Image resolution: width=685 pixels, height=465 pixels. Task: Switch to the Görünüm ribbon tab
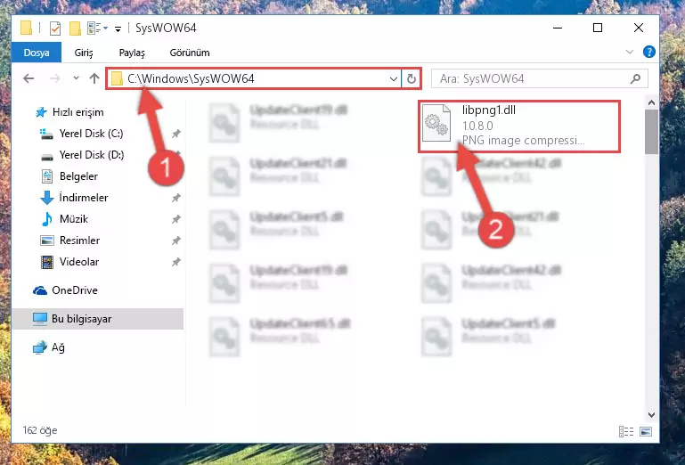pyautogui.click(x=190, y=53)
